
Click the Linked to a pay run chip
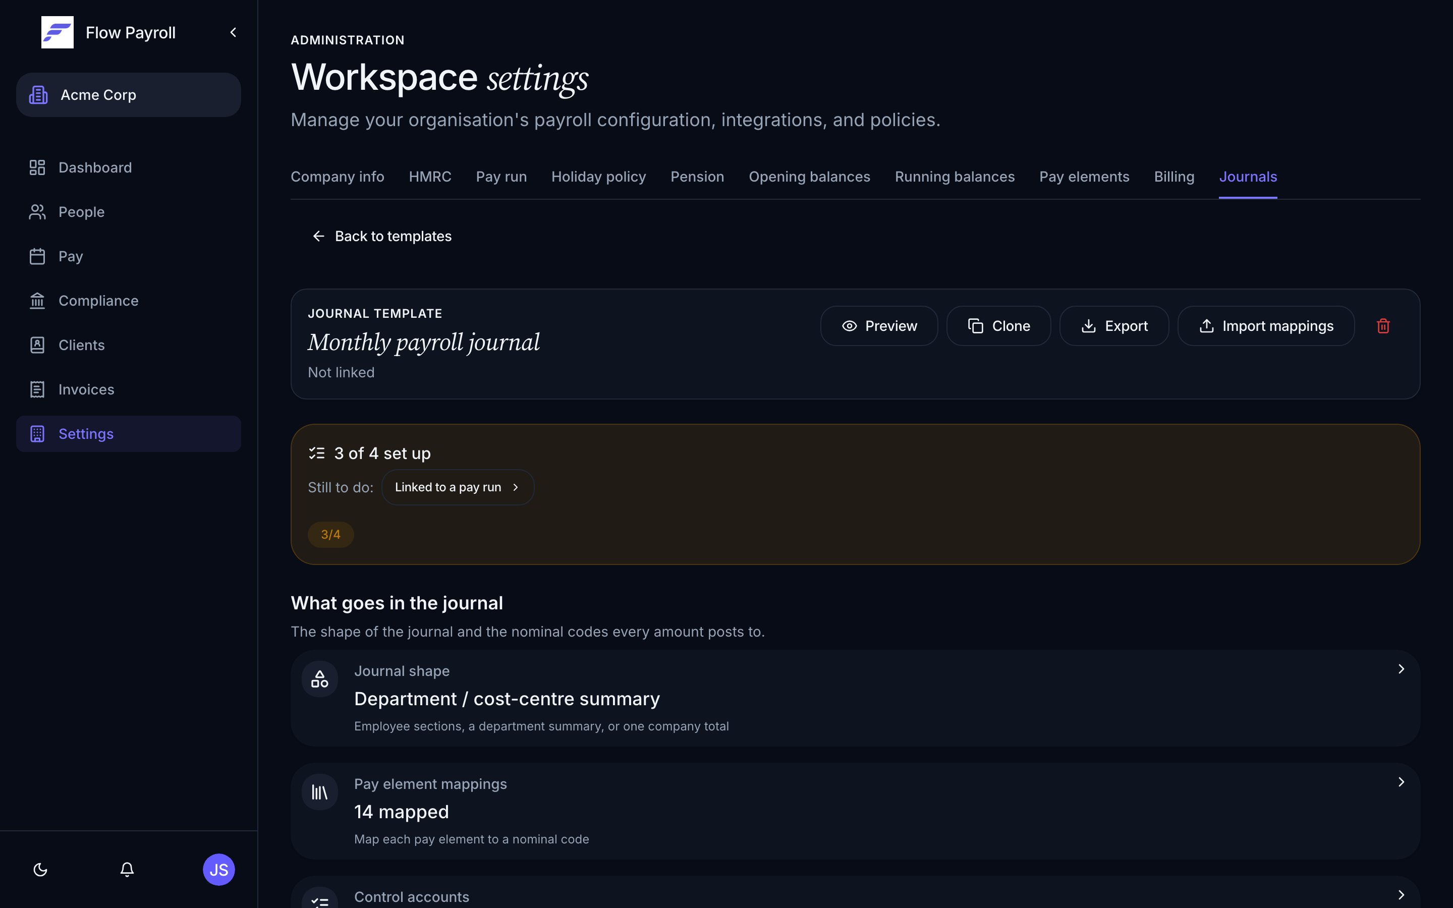[x=458, y=487]
